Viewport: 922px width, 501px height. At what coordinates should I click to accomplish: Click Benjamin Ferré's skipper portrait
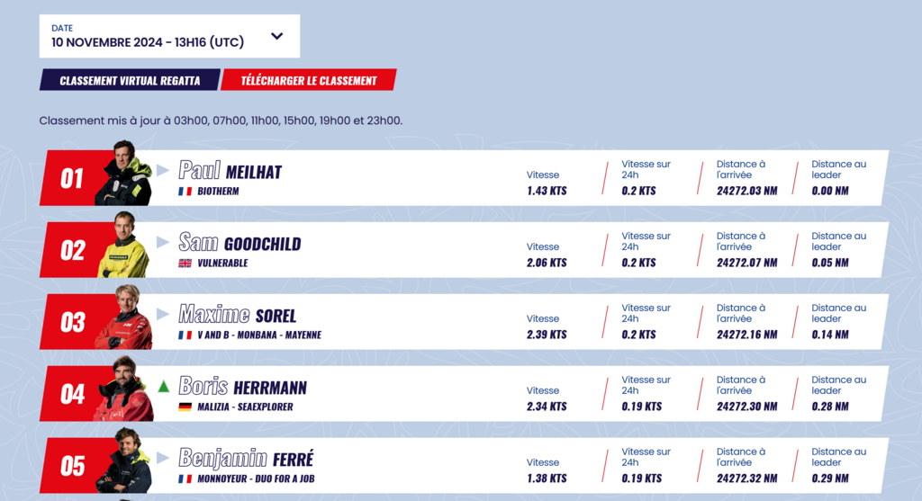(x=123, y=461)
